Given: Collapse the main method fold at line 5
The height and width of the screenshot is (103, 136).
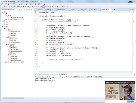Looking at the screenshot, I should (x=38, y=20).
